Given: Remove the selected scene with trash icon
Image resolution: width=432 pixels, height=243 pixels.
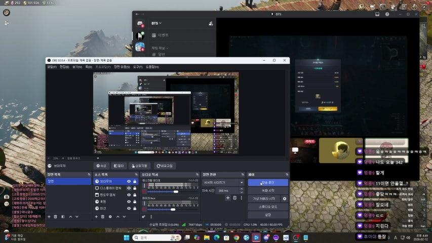Looking at the screenshot, I should pyautogui.click(x=55, y=217).
